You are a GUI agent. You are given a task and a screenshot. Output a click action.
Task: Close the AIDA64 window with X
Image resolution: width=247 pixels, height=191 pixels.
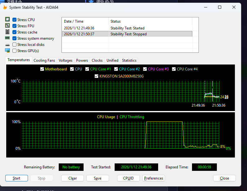coord(234,7)
